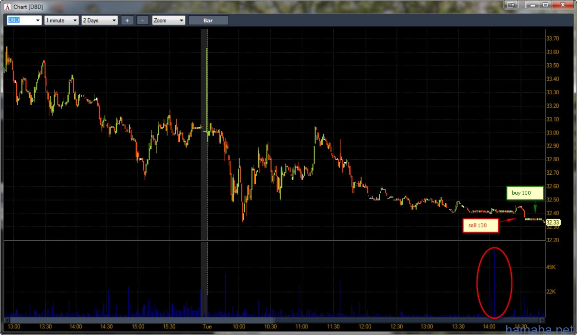The image size is (577, 335).
Task: Click the green buy arrow marker
Action: pyautogui.click(x=535, y=210)
